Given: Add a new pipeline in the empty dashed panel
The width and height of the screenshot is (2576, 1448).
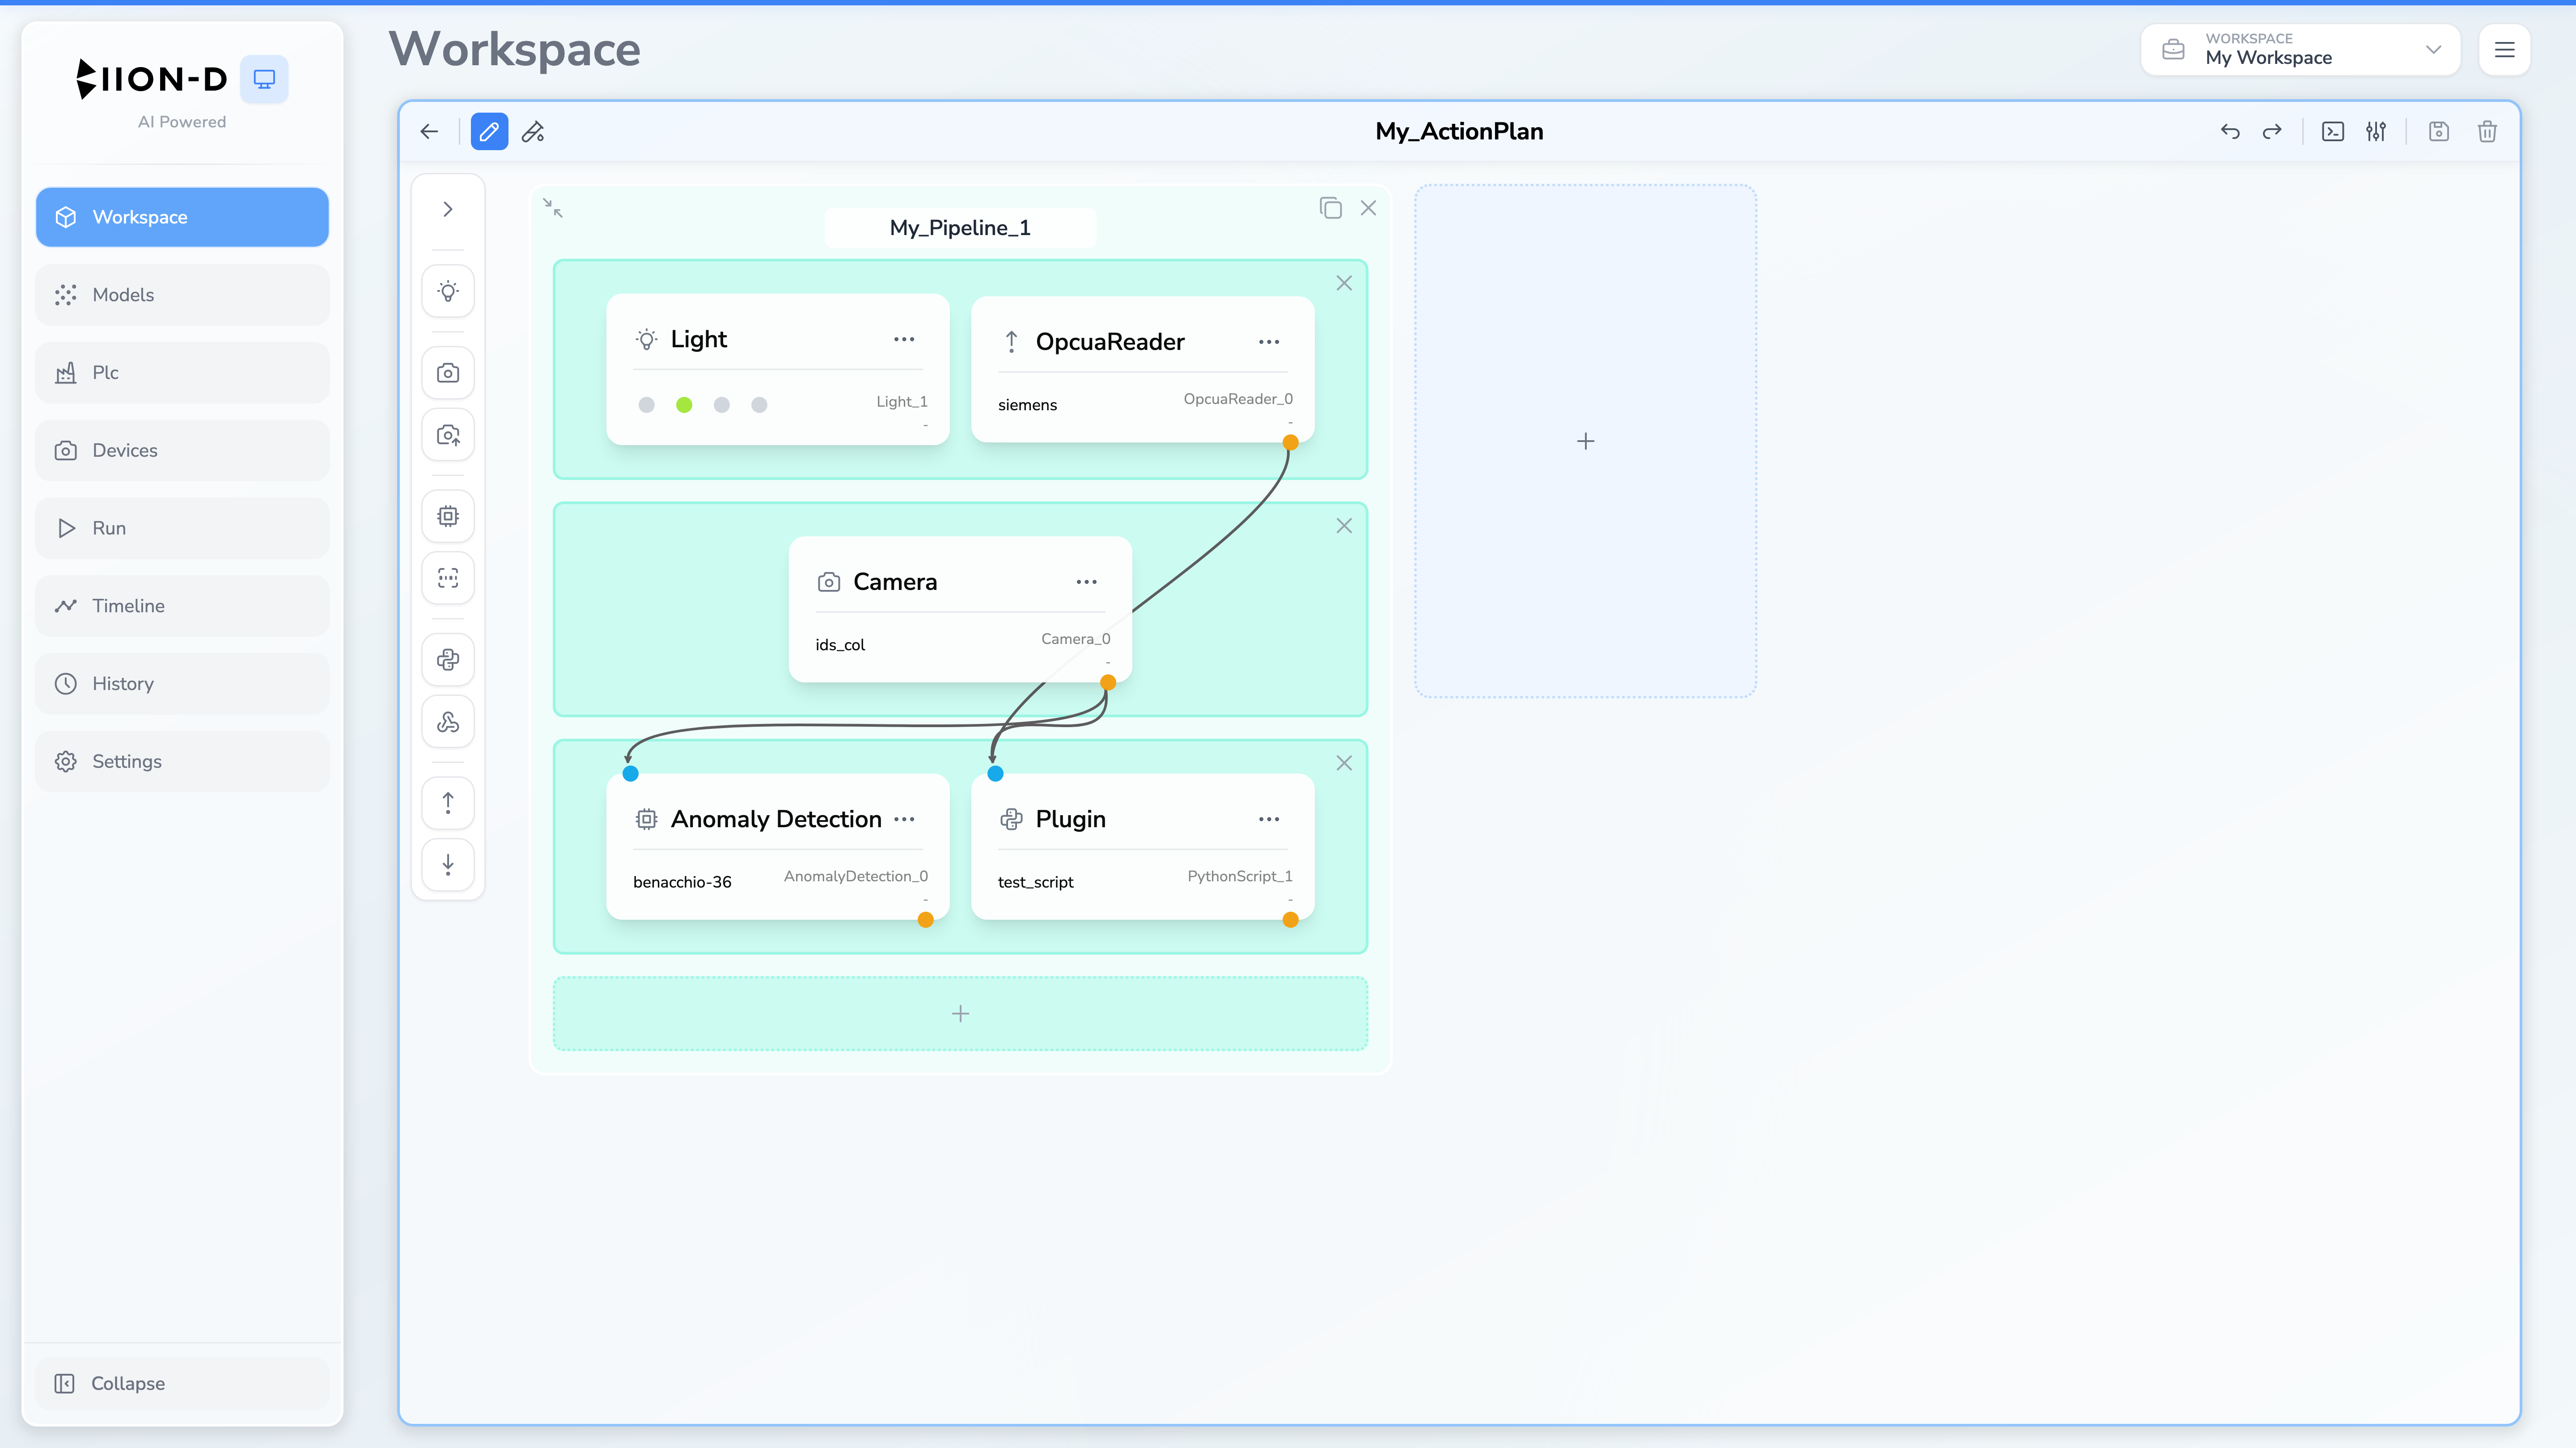Looking at the screenshot, I should (x=1585, y=441).
